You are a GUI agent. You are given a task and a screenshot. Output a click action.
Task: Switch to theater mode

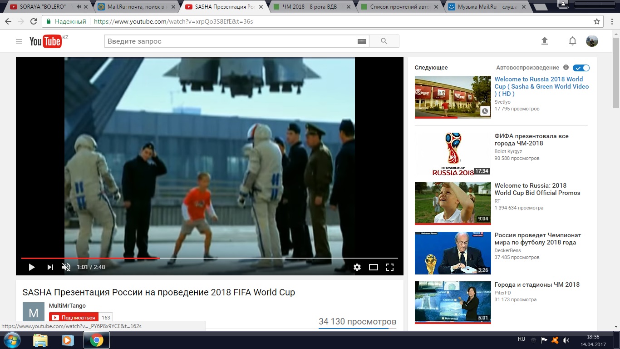click(374, 267)
